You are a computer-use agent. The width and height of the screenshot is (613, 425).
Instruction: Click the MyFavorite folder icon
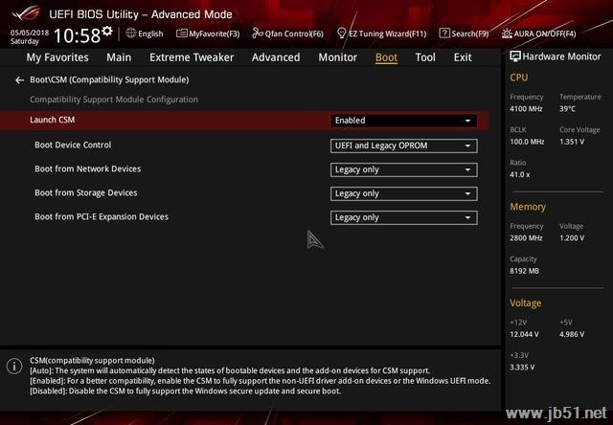point(181,34)
